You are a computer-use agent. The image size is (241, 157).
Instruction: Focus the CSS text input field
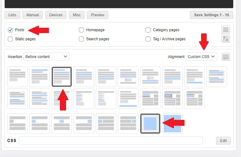pyautogui.click(x=111, y=140)
